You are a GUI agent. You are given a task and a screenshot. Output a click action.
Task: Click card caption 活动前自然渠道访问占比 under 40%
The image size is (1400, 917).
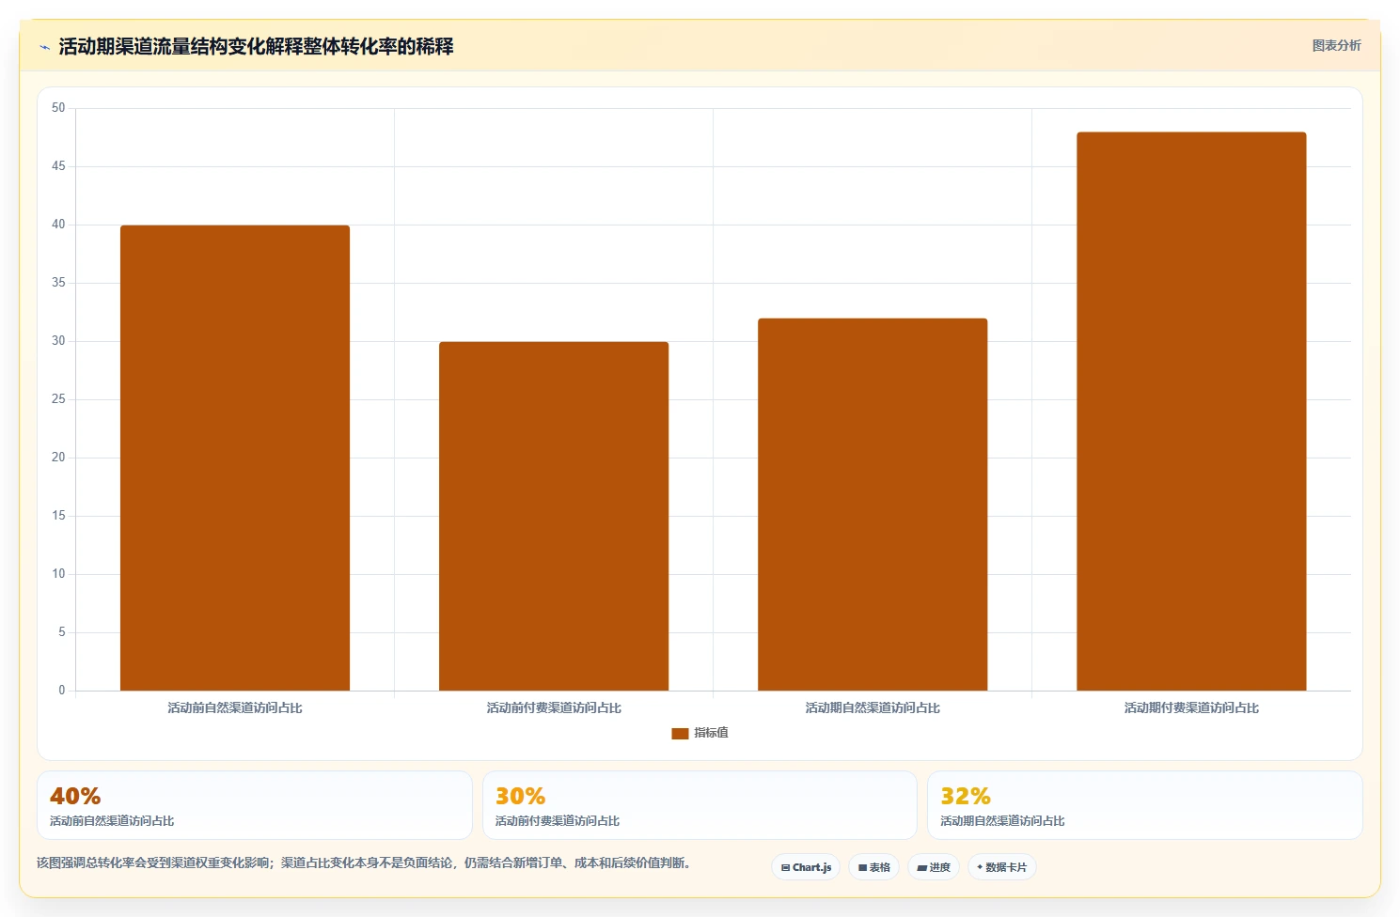[112, 821]
